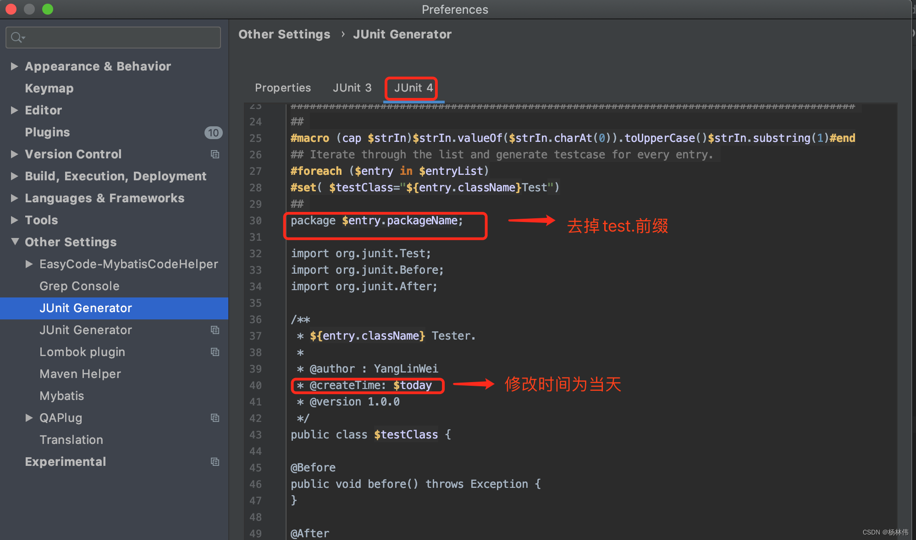Image resolution: width=916 pixels, height=540 pixels.
Task: Switch to the JUnit 3 tab
Action: point(352,88)
